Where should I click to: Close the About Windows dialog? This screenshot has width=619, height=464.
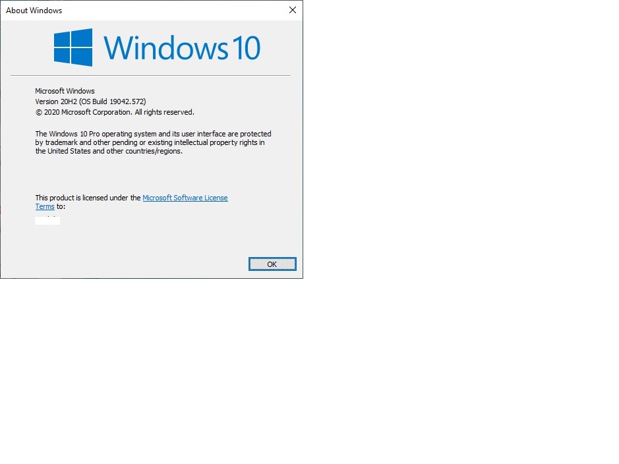click(x=293, y=11)
